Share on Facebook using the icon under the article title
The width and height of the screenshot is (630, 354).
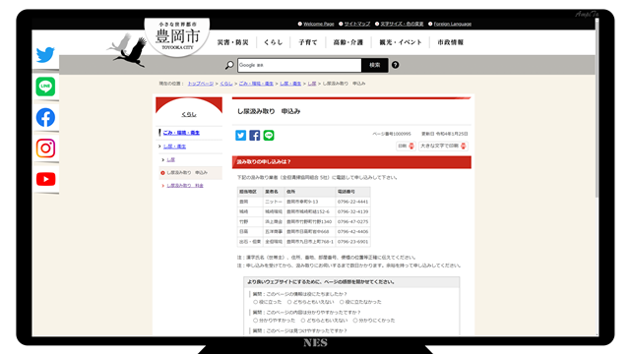pyautogui.click(x=255, y=136)
